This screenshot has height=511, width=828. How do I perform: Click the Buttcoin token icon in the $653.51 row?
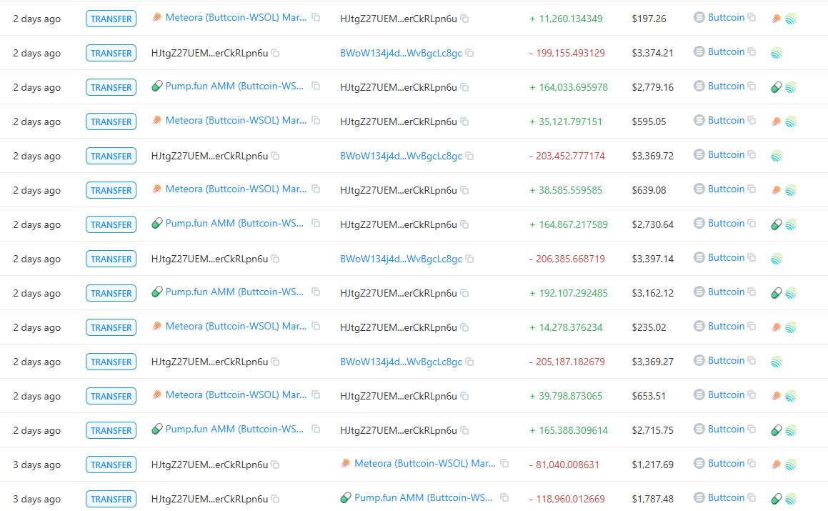[699, 395]
